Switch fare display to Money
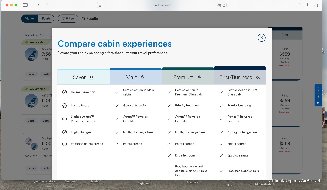The height and width of the screenshot is (190, 327). coord(30,19)
